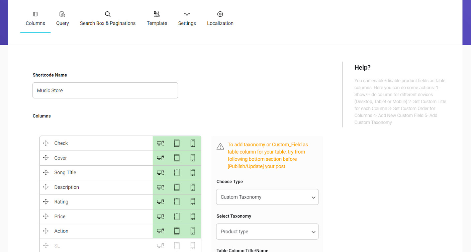Click the Help? heading
The height and width of the screenshot is (252, 471).
363,67
